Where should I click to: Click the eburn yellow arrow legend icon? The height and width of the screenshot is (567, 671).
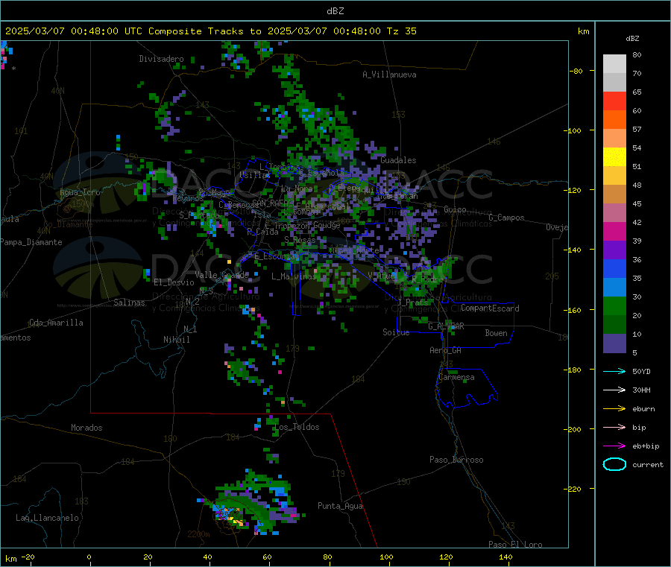[x=614, y=408]
